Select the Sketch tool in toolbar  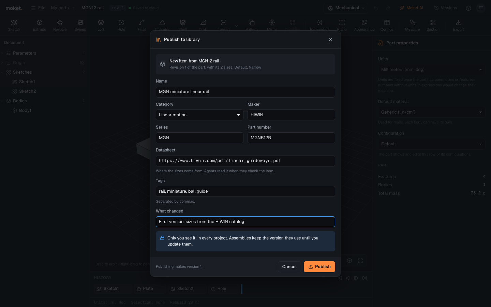14,25
